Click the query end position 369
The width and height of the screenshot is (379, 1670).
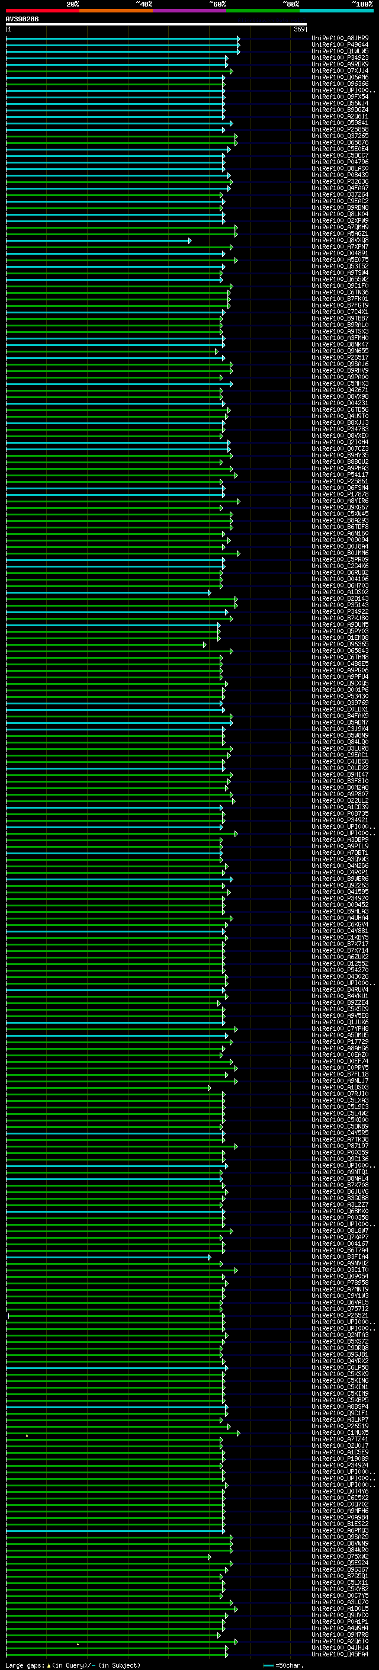[x=299, y=30]
